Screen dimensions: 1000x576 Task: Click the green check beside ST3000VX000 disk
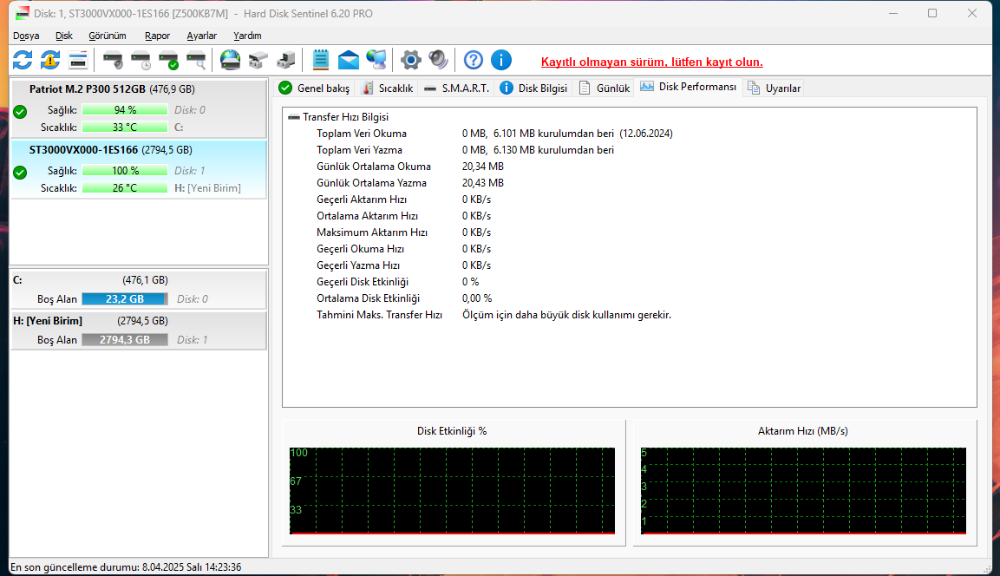pos(21,173)
